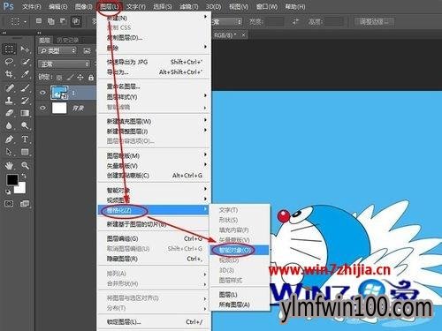This screenshot has width=442, height=331.
Task: Open the layer blend mode dropdown
Action: (64, 64)
